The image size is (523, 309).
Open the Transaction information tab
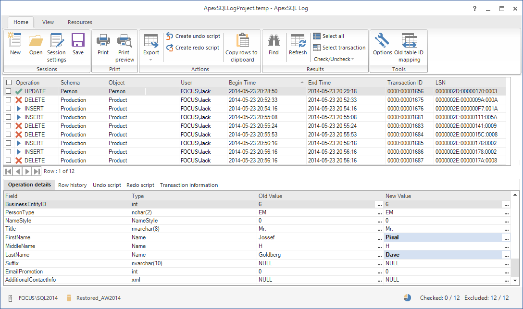point(189,185)
